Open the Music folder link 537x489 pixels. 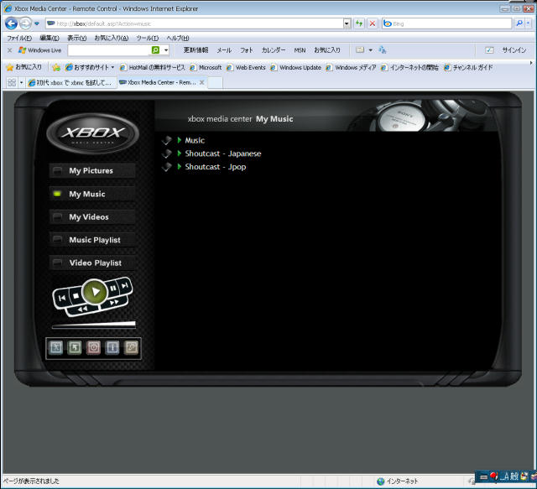[195, 140]
